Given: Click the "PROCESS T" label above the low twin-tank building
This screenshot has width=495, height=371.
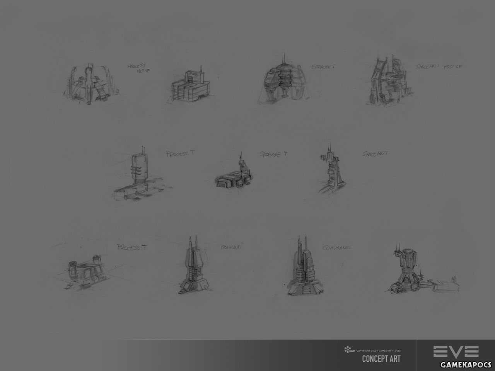Looking at the screenshot, I should [x=132, y=247].
